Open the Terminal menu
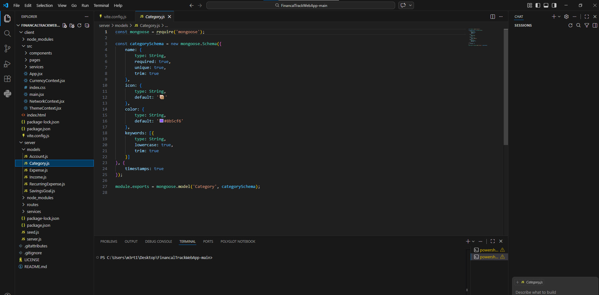This screenshot has height=295, width=599. 101,5
